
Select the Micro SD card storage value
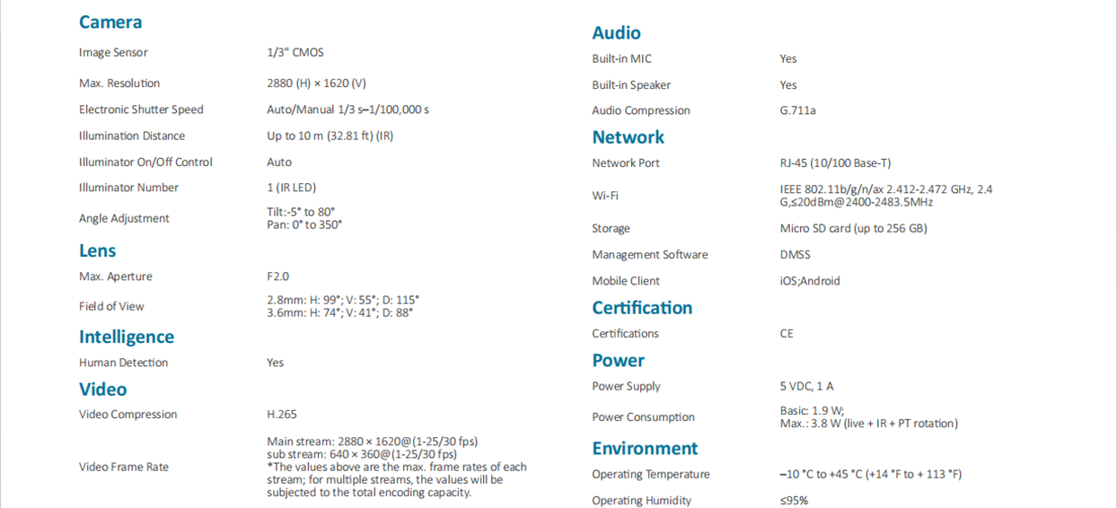click(x=853, y=229)
